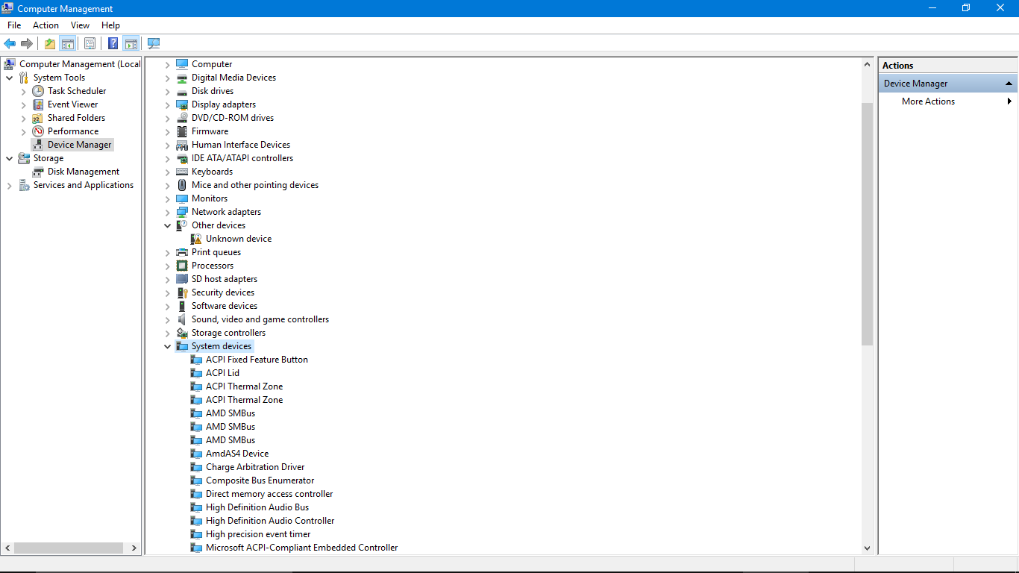Collapse the System devices category
Screen dimensions: 1019x573
168,346
